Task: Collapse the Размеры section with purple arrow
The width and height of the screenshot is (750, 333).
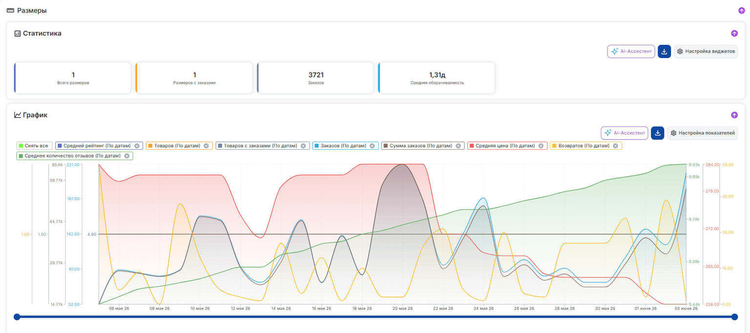Action: coord(742,10)
